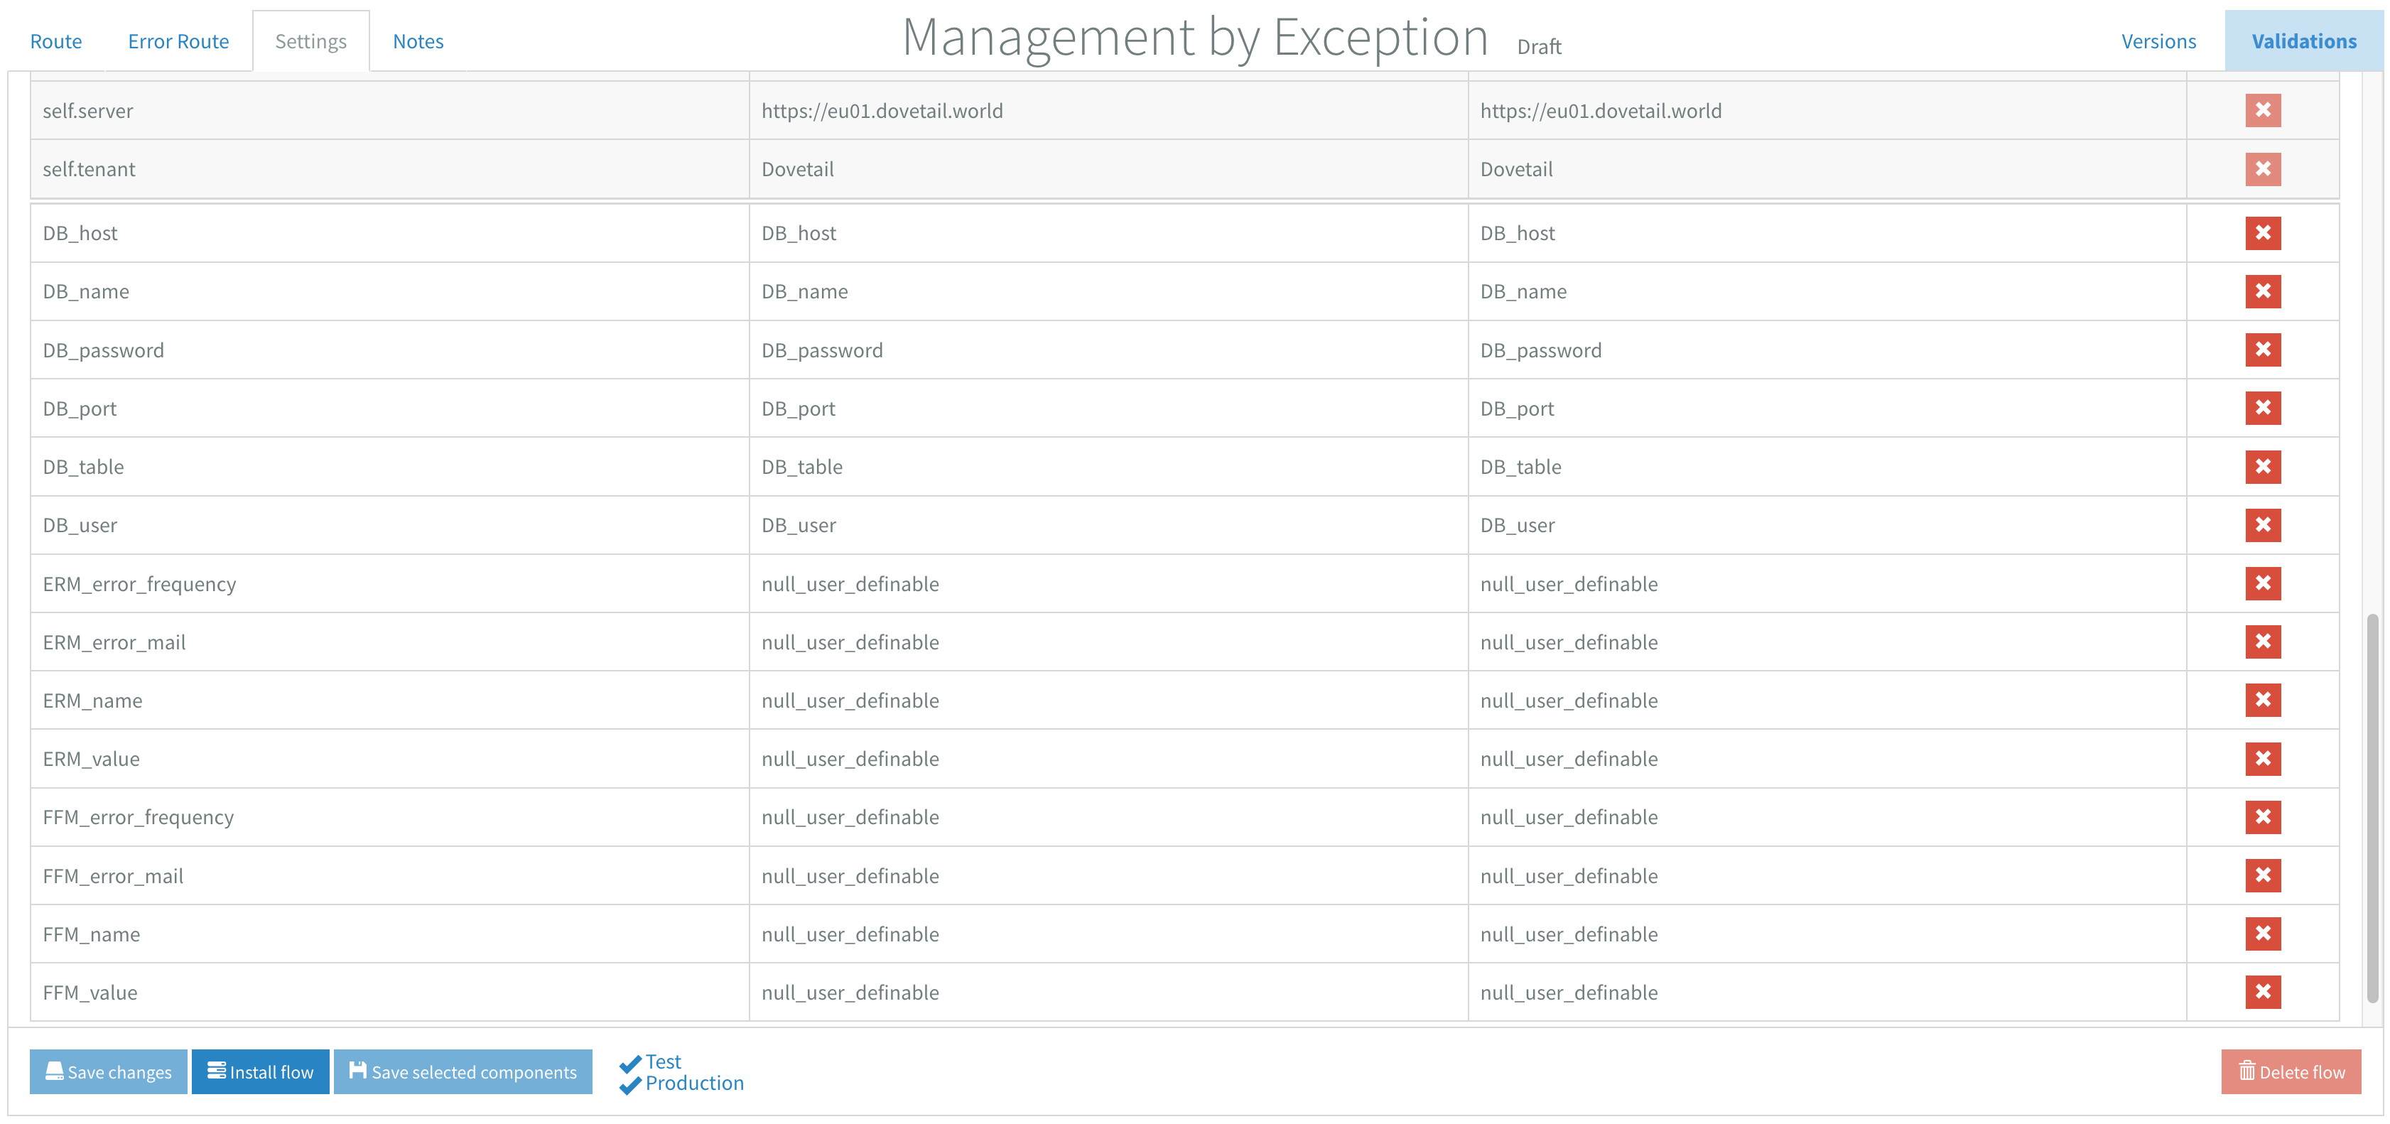Click the ERM_name test value cell
Screen dimensions: 2390x1124
(x=1108, y=701)
